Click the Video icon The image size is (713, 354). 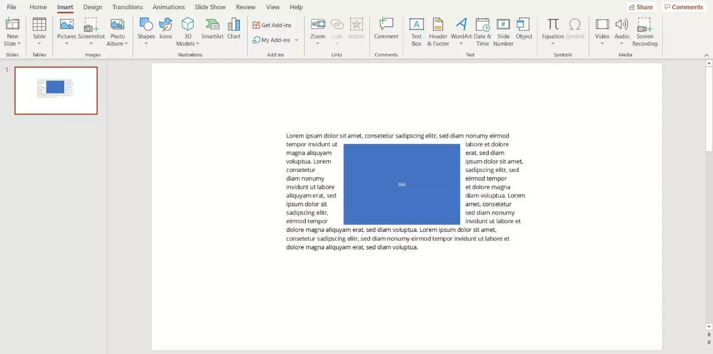pos(602,25)
